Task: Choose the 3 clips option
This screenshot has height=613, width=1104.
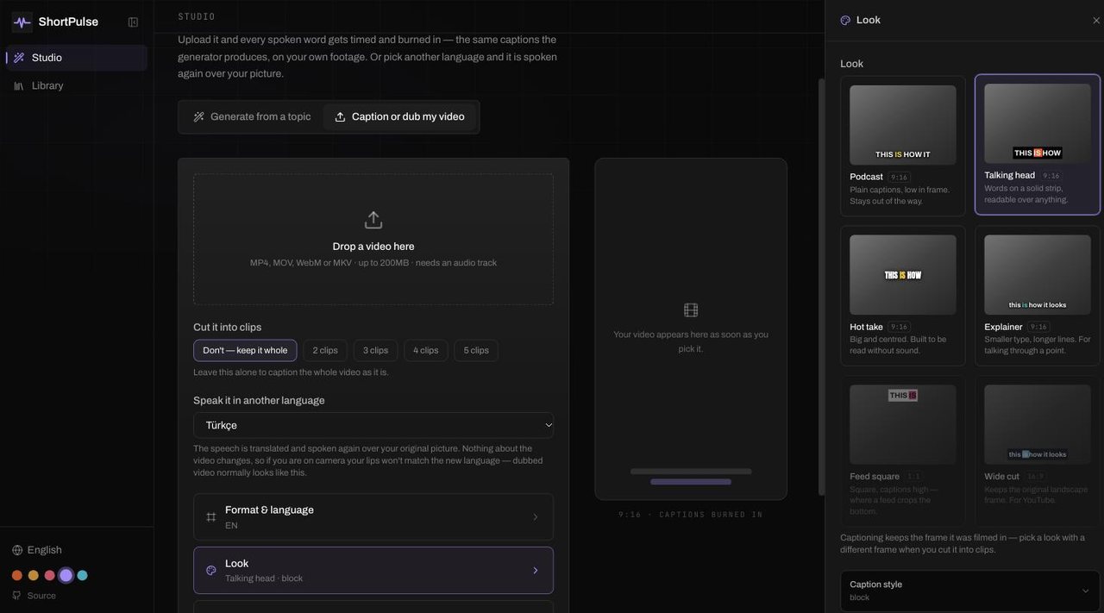Action: [375, 350]
